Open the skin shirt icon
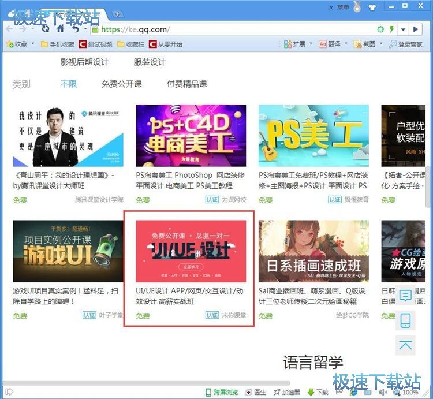 pos(372,7)
